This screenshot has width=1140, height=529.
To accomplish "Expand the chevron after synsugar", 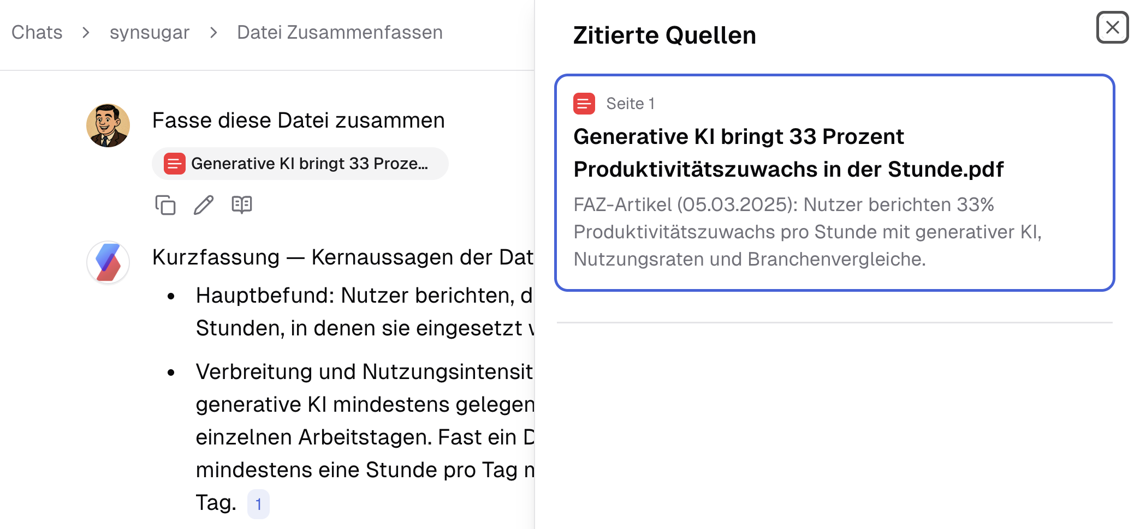I will [x=212, y=33].
